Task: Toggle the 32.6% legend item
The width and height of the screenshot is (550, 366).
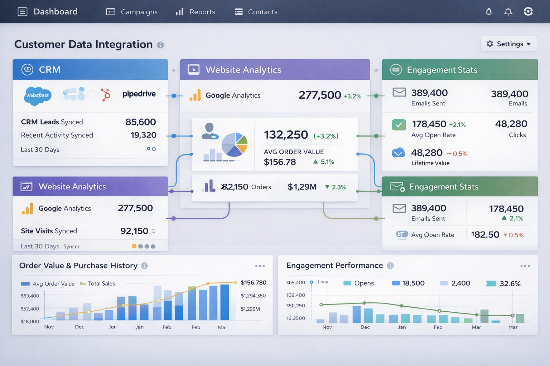Action: point(503,283)
